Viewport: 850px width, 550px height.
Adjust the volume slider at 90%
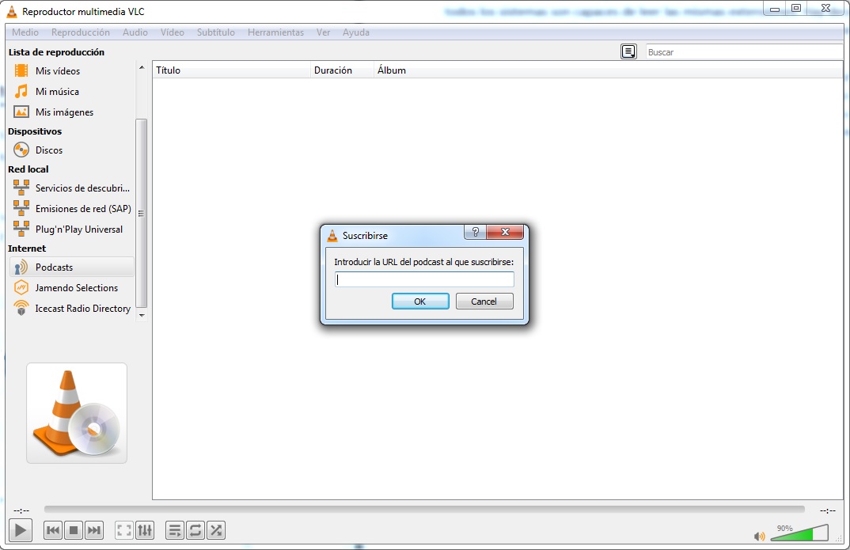click(799, 533)
